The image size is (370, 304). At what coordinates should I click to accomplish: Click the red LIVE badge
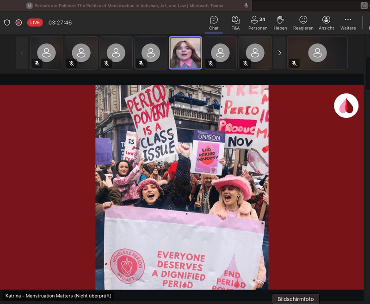(35, 23)
